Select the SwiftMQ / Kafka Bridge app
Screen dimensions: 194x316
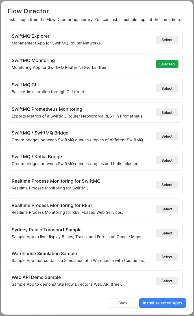coord(167,161)
